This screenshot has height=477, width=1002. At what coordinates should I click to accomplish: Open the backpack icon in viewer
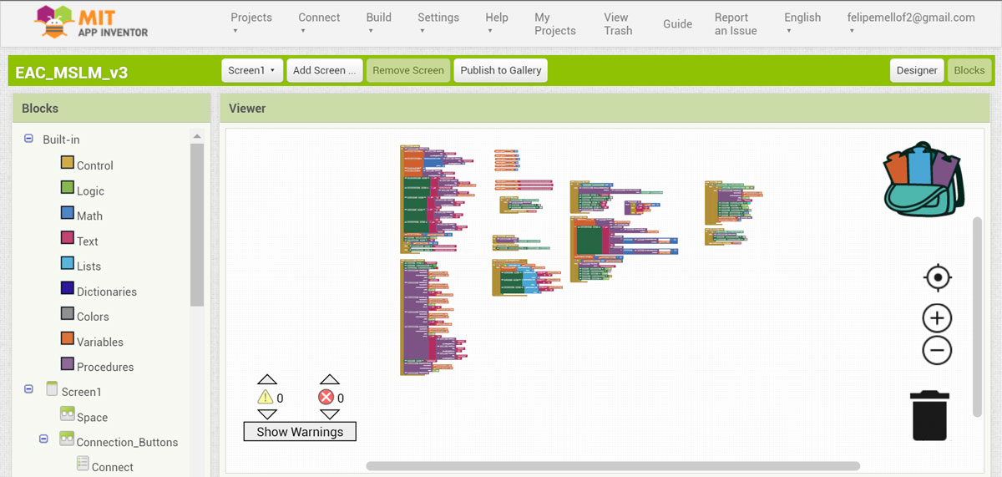(x=923, y=180)
